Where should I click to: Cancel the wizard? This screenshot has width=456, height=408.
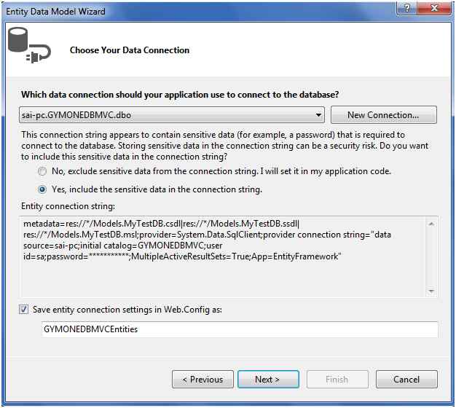tap(406, 380)
